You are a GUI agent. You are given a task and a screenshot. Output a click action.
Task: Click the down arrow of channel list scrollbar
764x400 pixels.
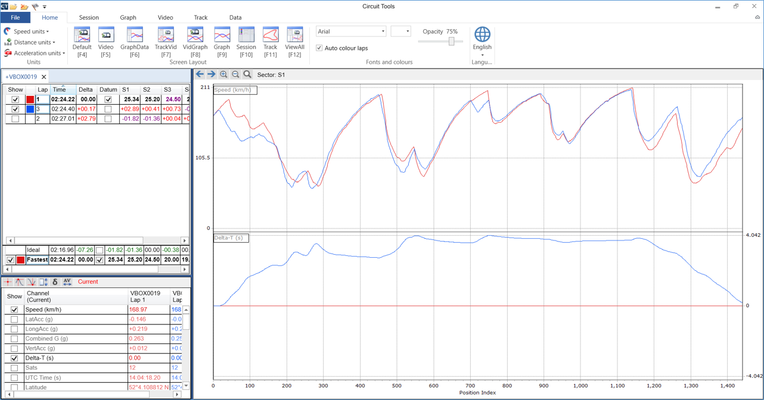click(186, 386)
